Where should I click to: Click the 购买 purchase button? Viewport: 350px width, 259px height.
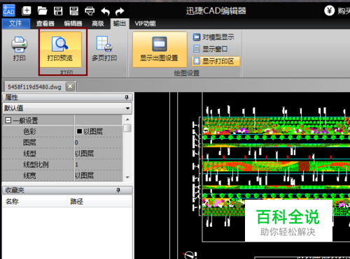(344, 10)
